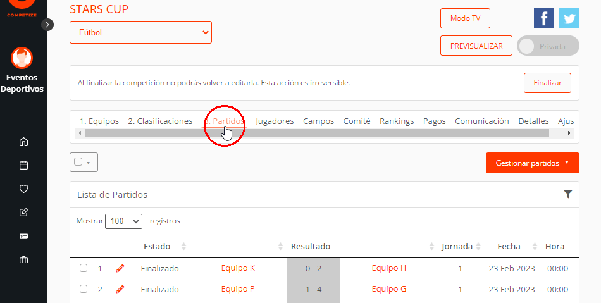
Task: Sort by Estado column arrows
Action: (x=183, y=246)
